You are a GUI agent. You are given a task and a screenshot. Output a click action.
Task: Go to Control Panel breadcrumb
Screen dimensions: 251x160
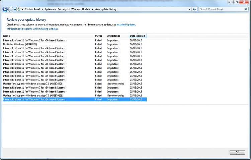[32, 9]
